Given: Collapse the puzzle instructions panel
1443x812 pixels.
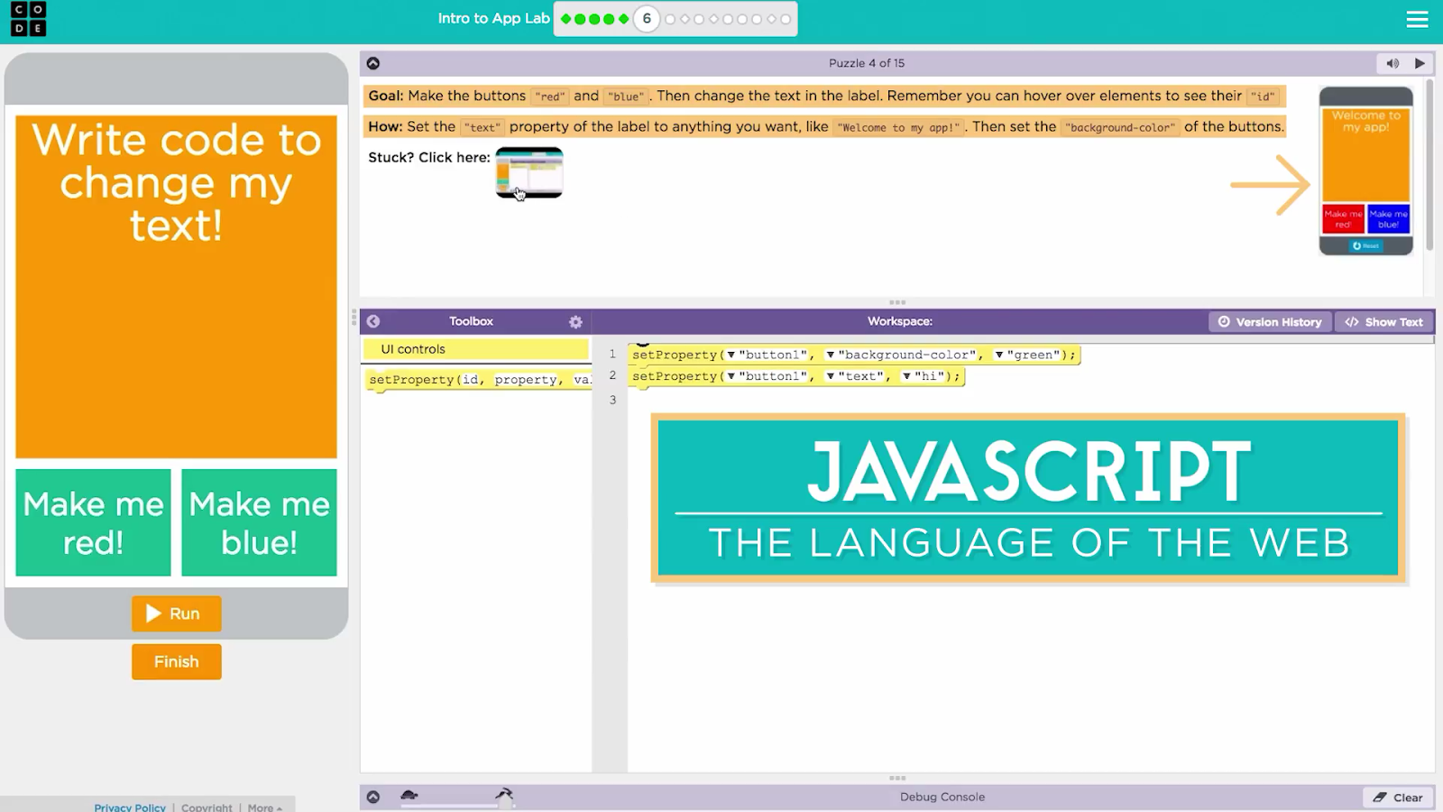Looking at the screenshot, I should [373, 63].
